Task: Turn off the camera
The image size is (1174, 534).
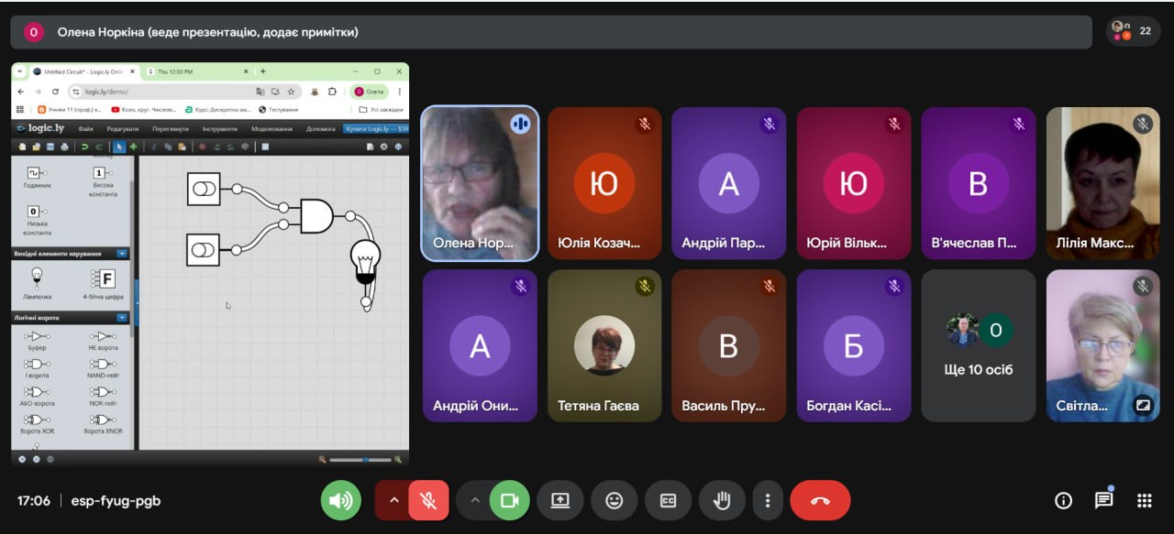Action: click(509, 500)
